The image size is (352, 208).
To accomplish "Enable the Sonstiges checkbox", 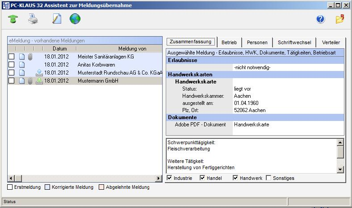I will 269,178.
